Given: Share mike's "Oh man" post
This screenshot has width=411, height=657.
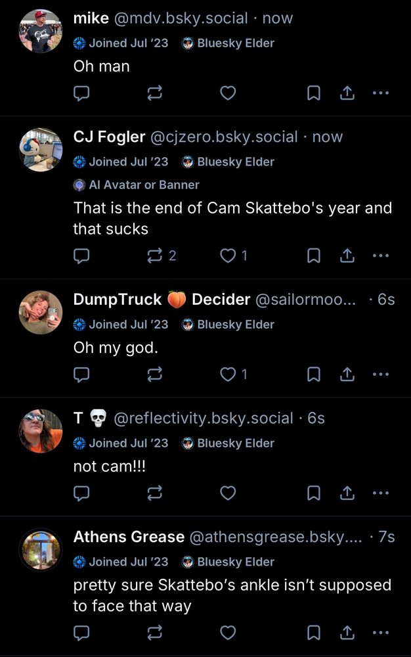Looking at the screenshot, I should 347,93.
